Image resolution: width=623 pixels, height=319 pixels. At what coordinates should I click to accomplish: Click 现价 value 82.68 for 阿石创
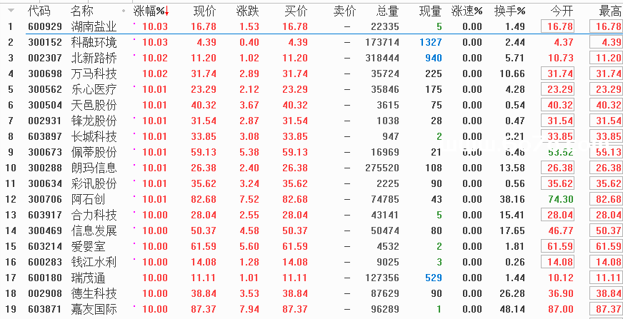pyautogui.click(x=204, y=199)
